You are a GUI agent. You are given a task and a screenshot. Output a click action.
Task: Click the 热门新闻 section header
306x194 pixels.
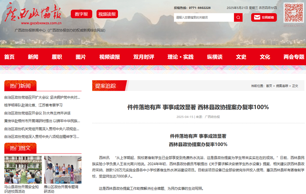pos(20,86)
